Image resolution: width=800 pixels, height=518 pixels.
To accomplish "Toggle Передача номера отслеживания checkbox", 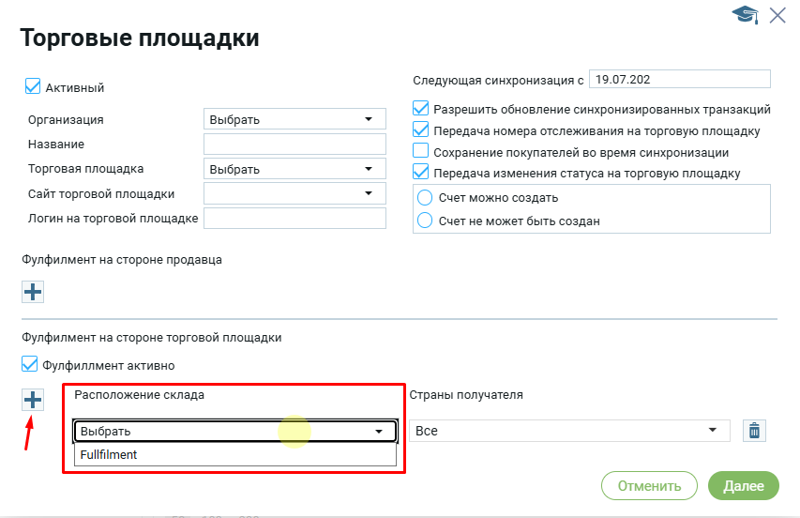I will pos(421,130).
